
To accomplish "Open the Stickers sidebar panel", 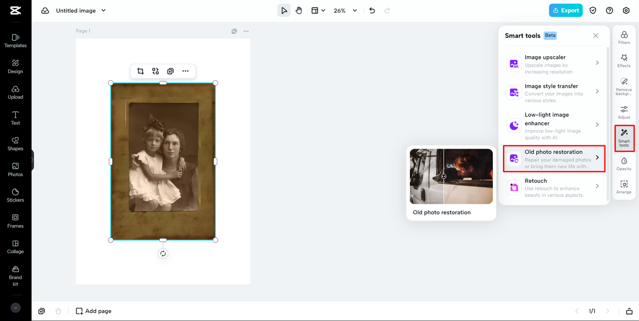I will 15,195.
